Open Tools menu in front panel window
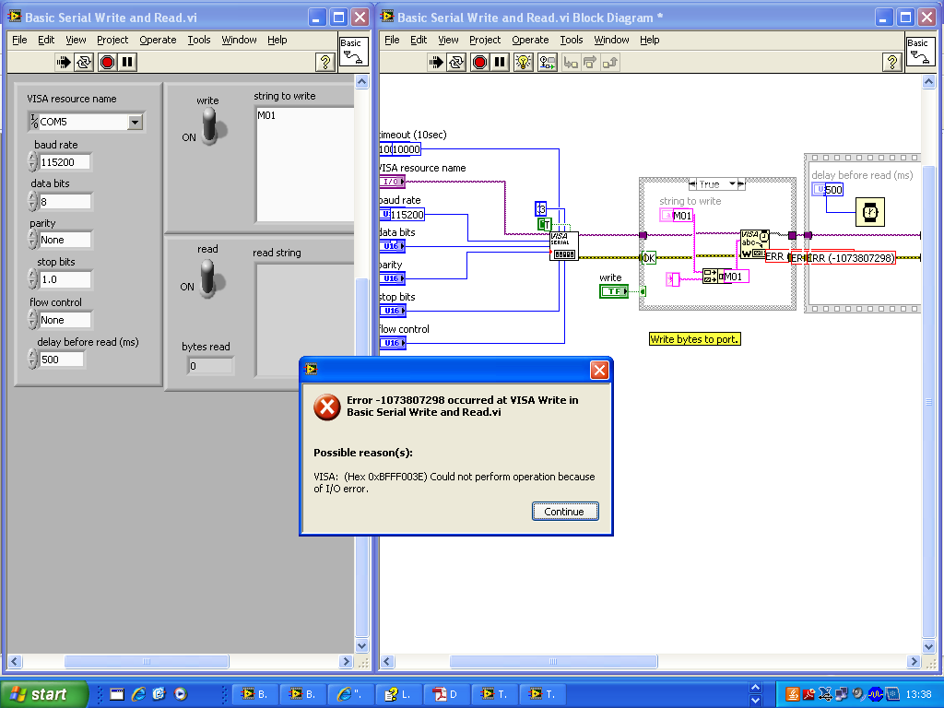944x708 pixels. (199, 40)
